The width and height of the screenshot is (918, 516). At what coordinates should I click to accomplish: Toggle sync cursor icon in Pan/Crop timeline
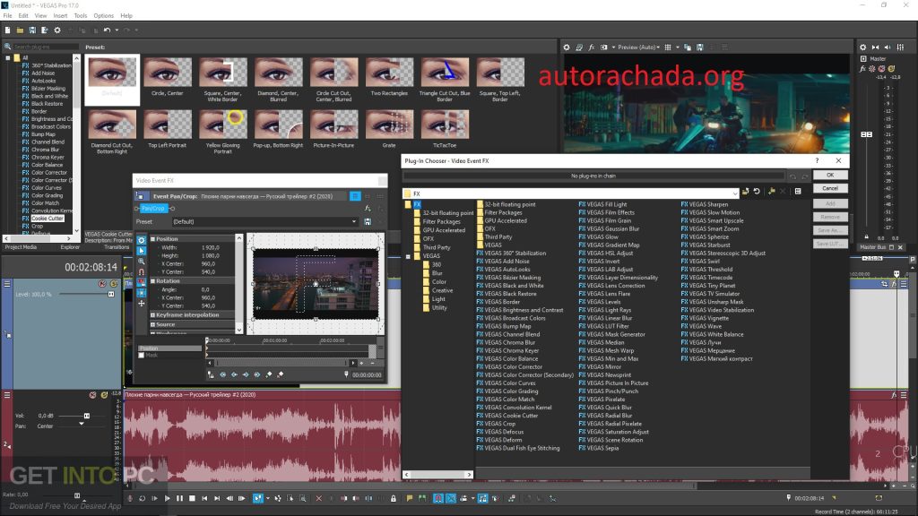coord(211,374)
